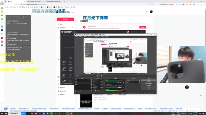This screenshot has width=206, height=115.
Task: Open video thumbnail in 内容管理 list
Action: point(86,101)
